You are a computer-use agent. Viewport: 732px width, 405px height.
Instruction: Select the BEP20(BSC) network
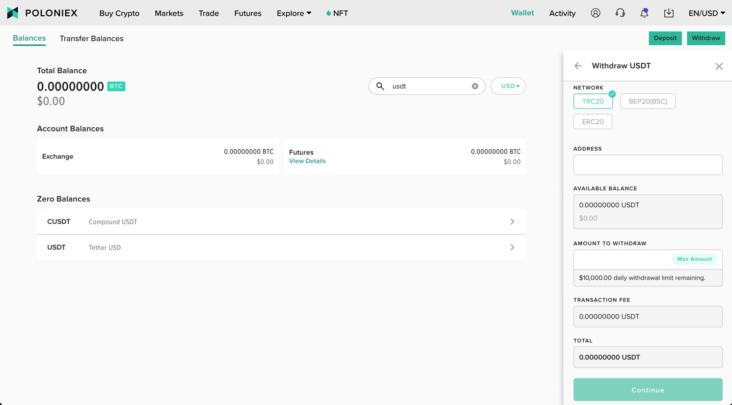point(648,101)
